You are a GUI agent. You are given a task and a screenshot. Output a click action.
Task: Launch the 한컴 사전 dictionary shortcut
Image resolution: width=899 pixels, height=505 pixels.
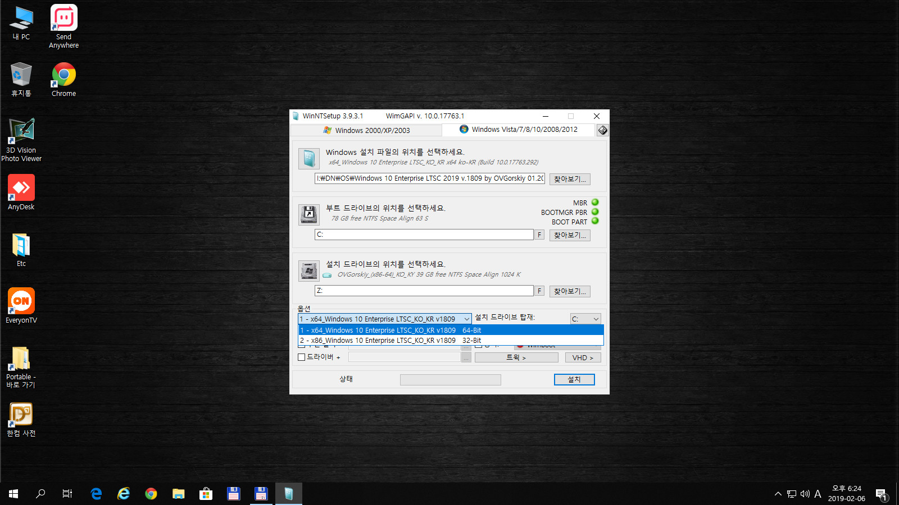pos(21,420)
